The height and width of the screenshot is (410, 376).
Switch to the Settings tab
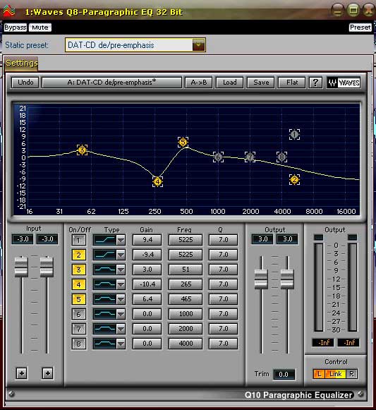pyautogui.click(x=21, y=64)
